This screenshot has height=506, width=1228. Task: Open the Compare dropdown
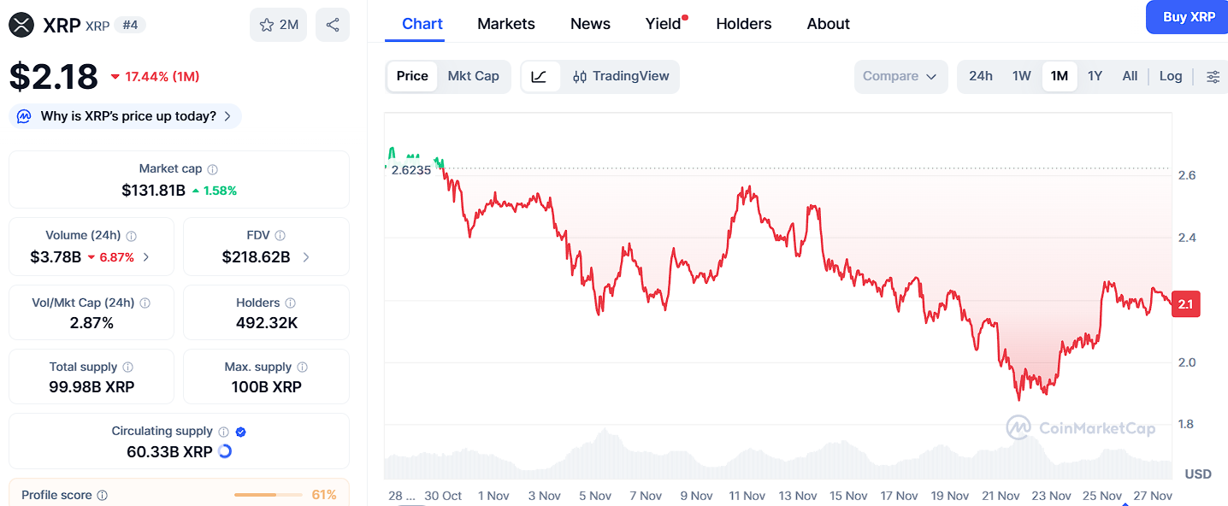pyautogui.click(x=900, y=76)
